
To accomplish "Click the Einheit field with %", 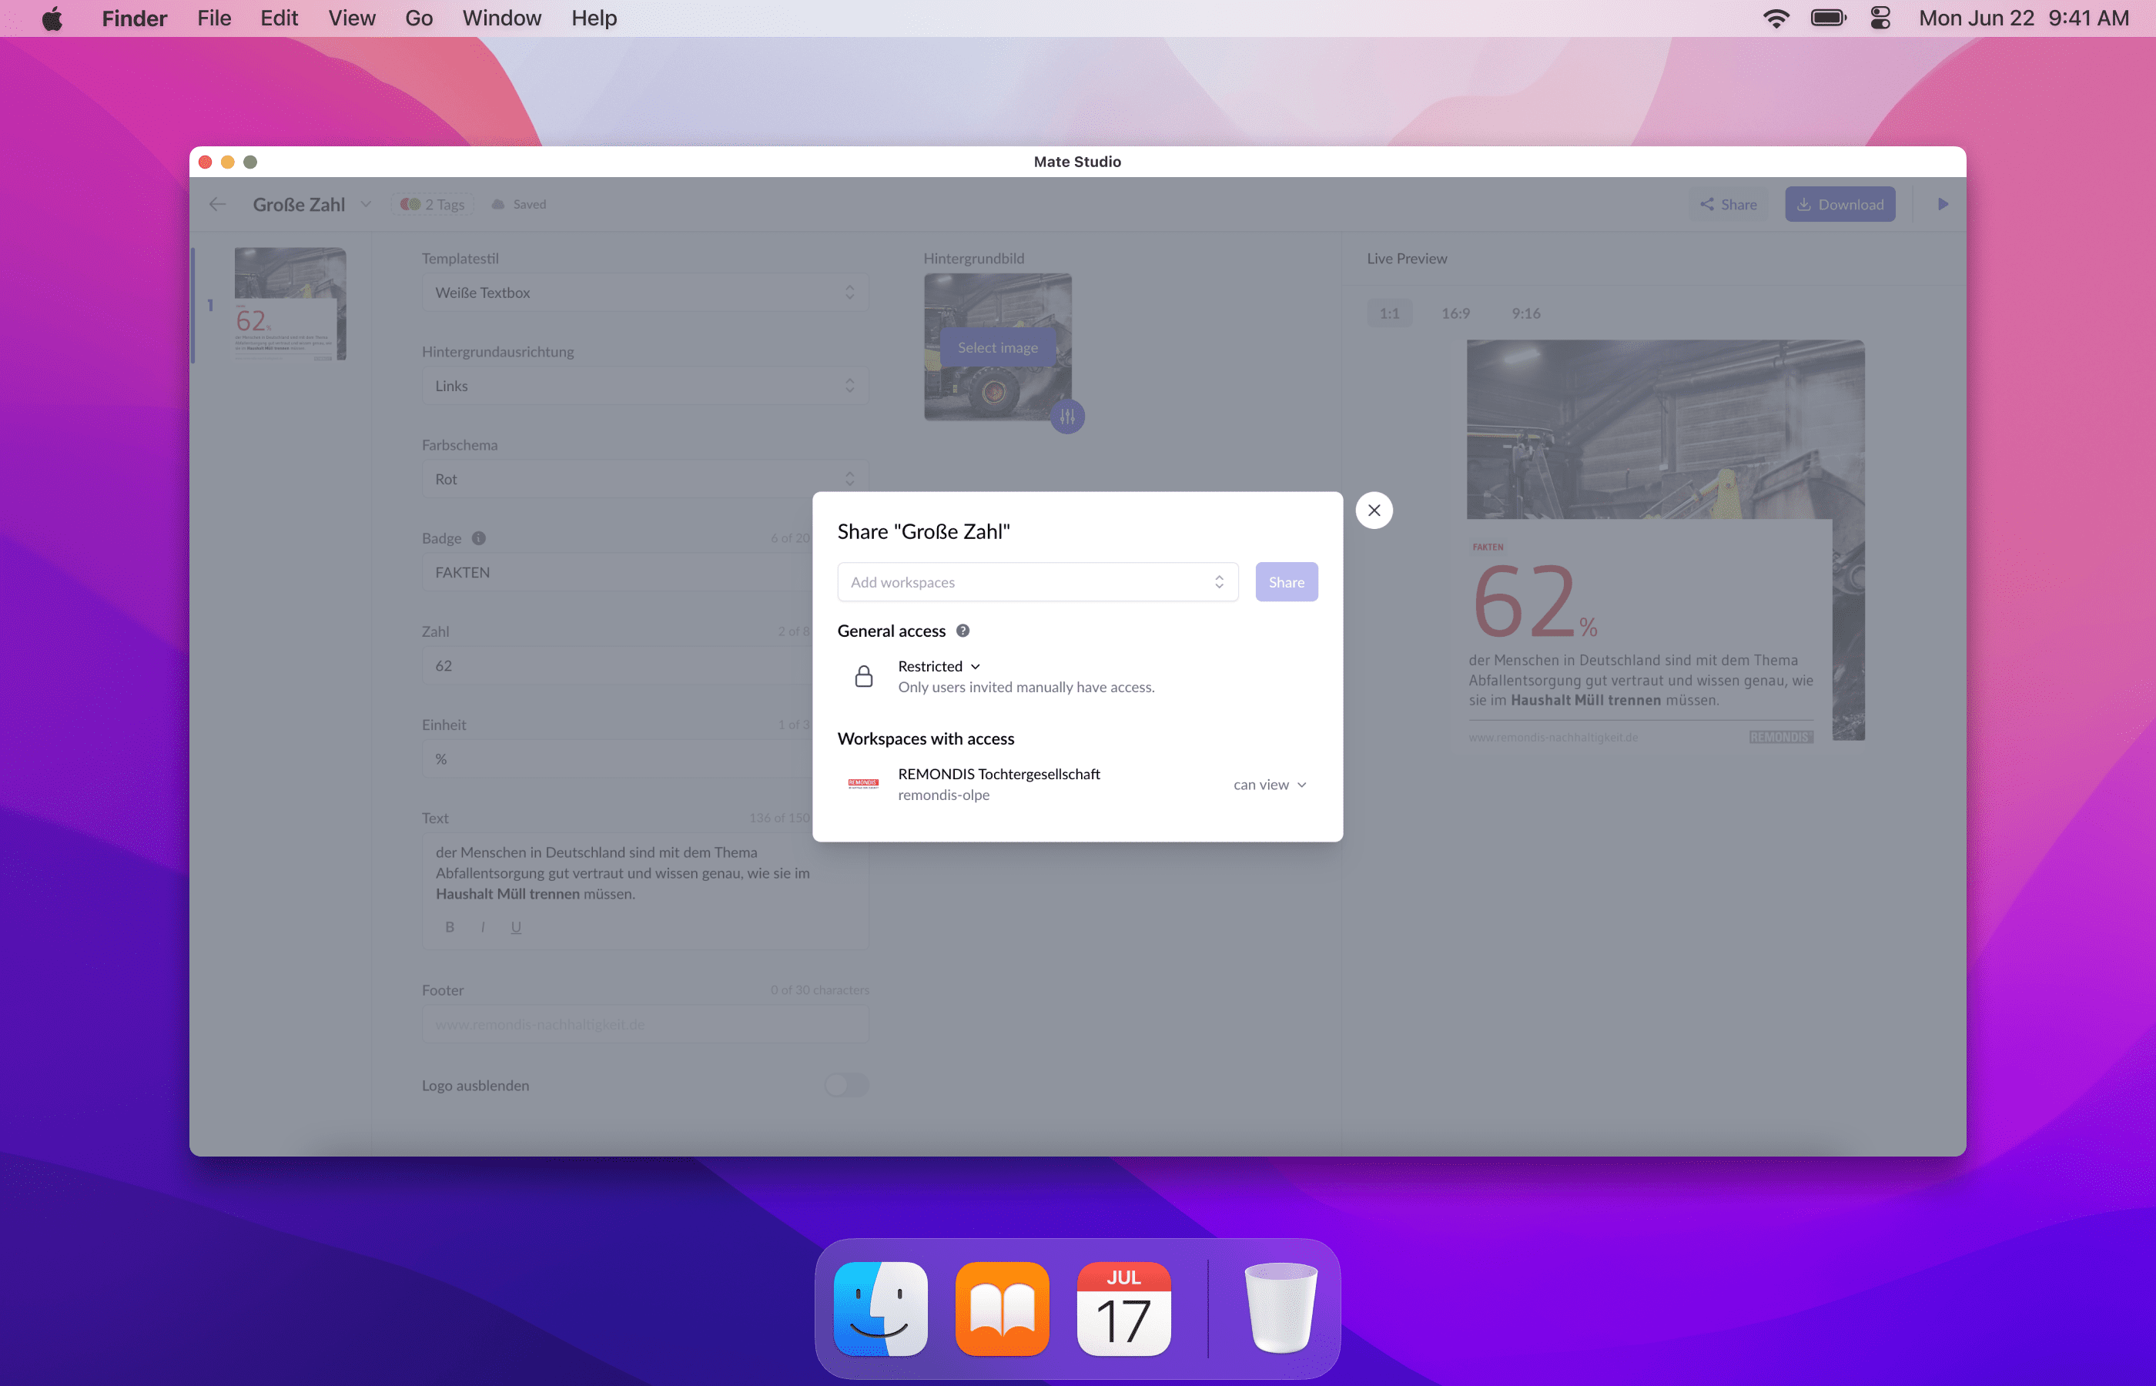I will (618, 758).
